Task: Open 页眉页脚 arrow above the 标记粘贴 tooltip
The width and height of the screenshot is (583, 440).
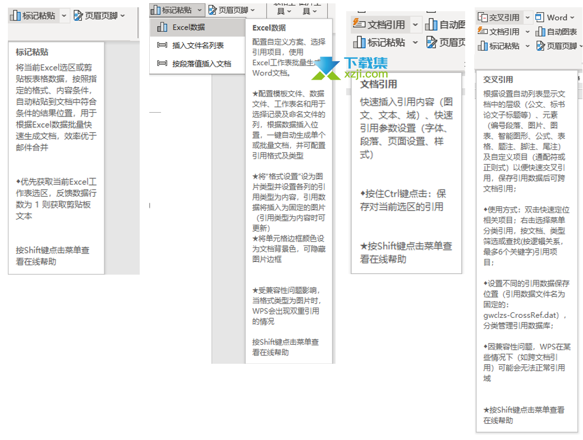Action: click(123, 16)
